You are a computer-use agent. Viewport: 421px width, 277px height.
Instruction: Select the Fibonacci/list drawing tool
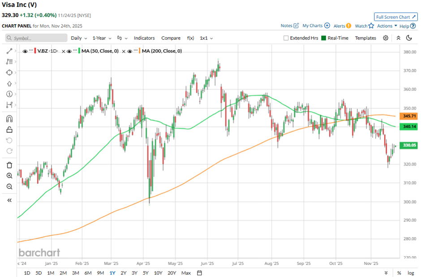(x=9, y=62)
